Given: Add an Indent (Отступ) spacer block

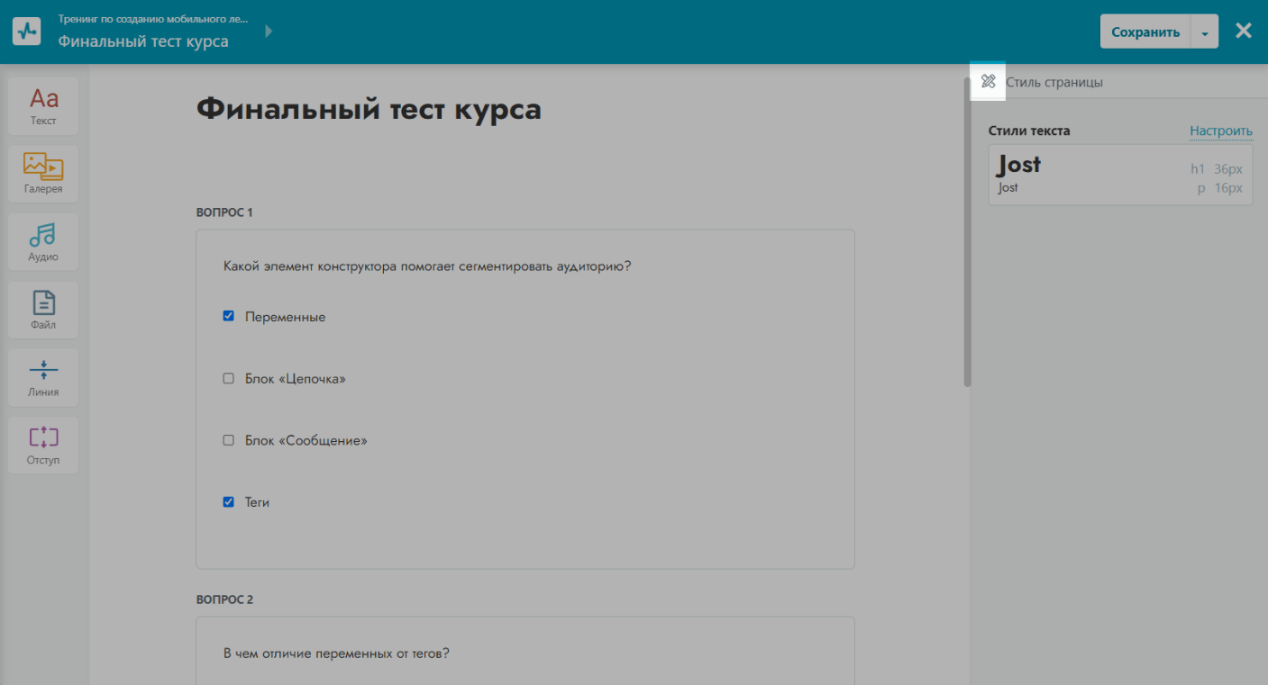Looking at the screenshot, I should [x=43, y=445].
